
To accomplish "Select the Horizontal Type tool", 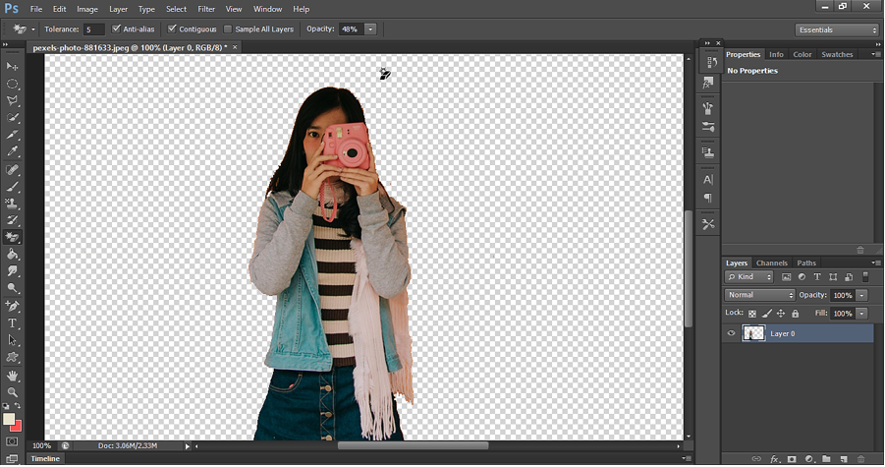I will coord(12,323).
